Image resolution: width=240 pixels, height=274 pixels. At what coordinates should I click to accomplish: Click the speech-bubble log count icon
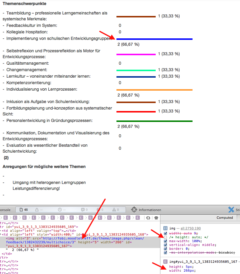(x=83, y=210)
